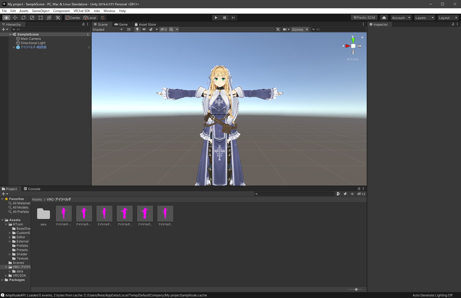This screenshot has width=461, height=298.
Task: Toggle grid visibility in Scene view
Action: [x=171, y=29]
